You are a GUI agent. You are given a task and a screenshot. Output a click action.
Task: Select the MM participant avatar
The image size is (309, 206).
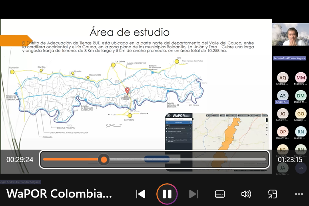coord(301,77)
